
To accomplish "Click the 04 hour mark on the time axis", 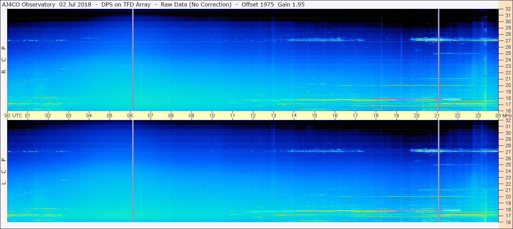I will pos(89,116).
